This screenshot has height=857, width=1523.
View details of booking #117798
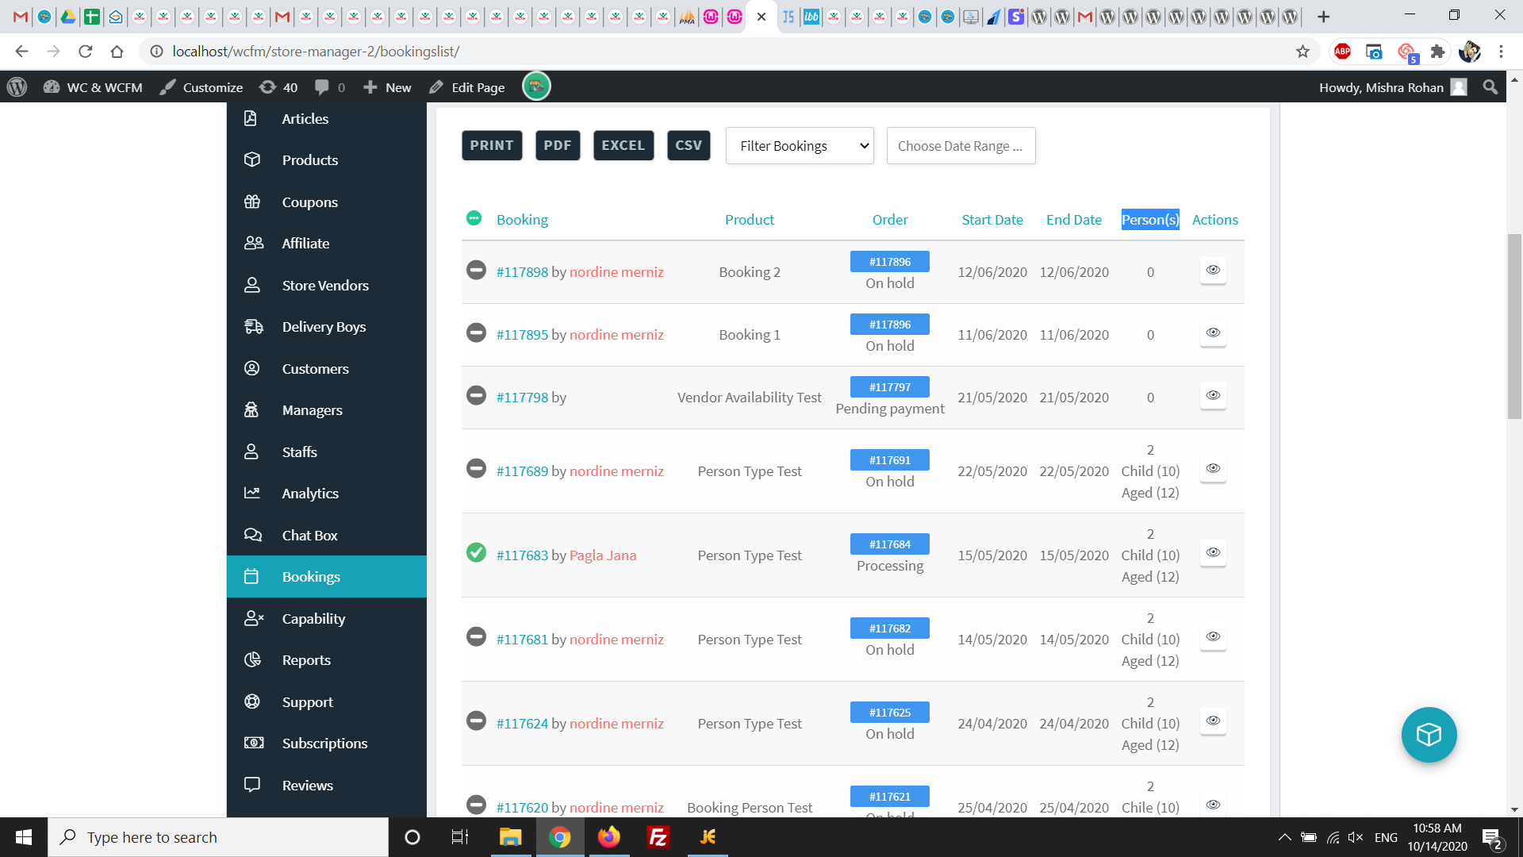1213,395
